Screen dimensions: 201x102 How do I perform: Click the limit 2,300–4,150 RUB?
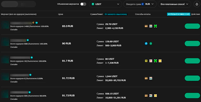(114, 28)
